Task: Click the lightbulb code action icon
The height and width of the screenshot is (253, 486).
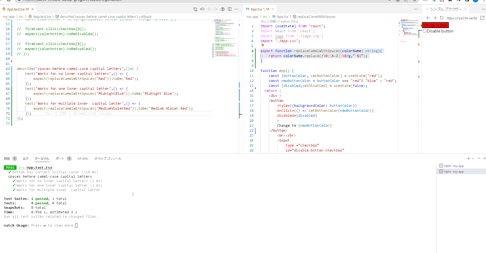Action: 263,46
